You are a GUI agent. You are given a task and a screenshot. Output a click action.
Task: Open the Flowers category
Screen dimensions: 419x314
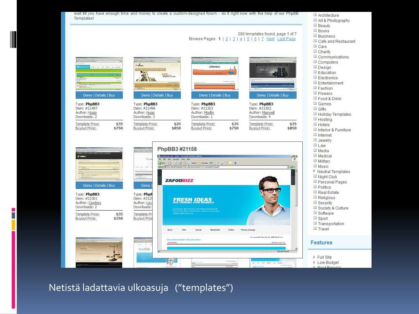pyautogui.click(x=325, y=94)
